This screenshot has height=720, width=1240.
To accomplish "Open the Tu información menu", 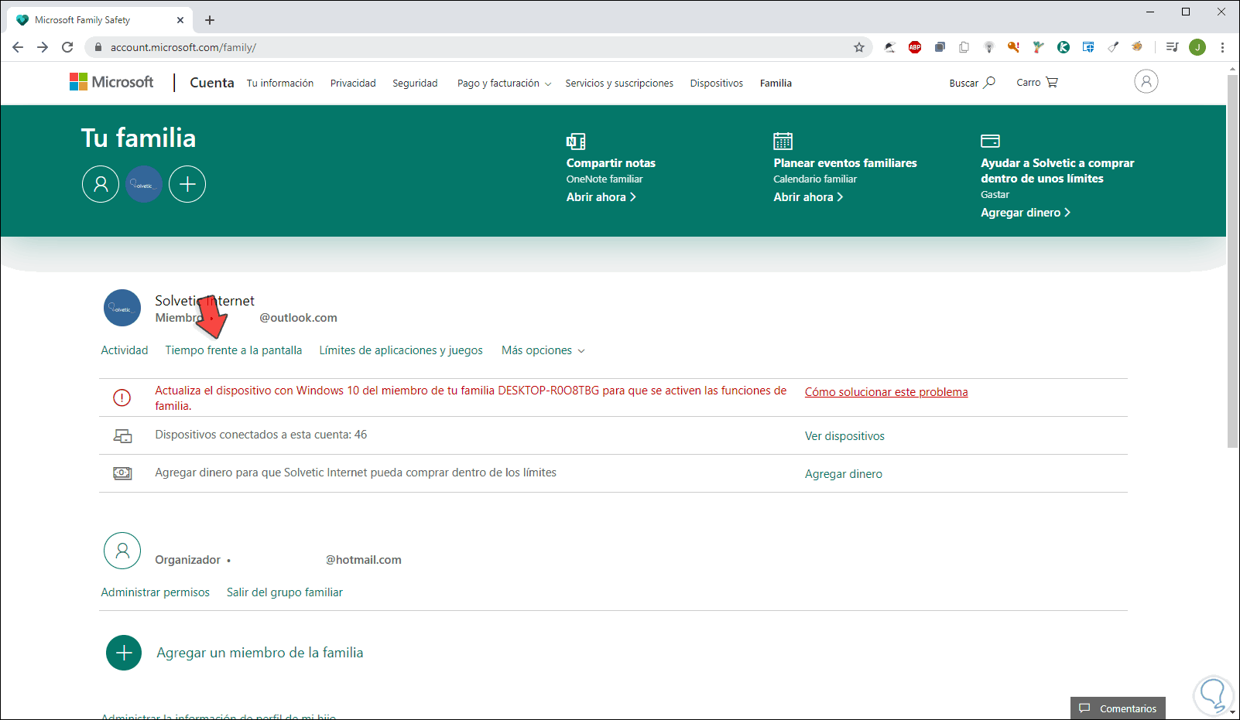I will (280, 84).
